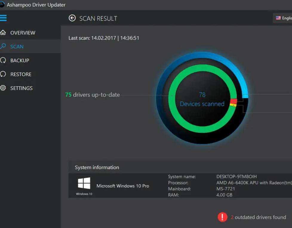Click the US flag language icon
292x228 pixels.
(278, 18)
